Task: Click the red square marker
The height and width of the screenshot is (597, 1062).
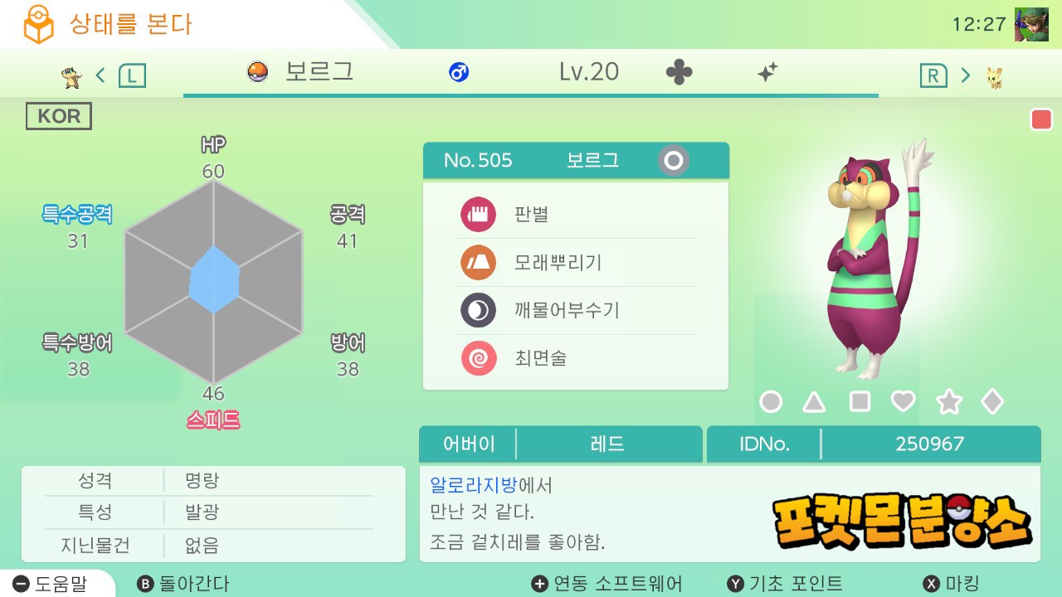Action: tap(1041, 120)
